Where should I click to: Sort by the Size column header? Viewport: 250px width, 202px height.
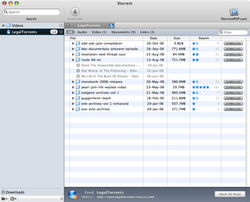[x=178, y=38]
